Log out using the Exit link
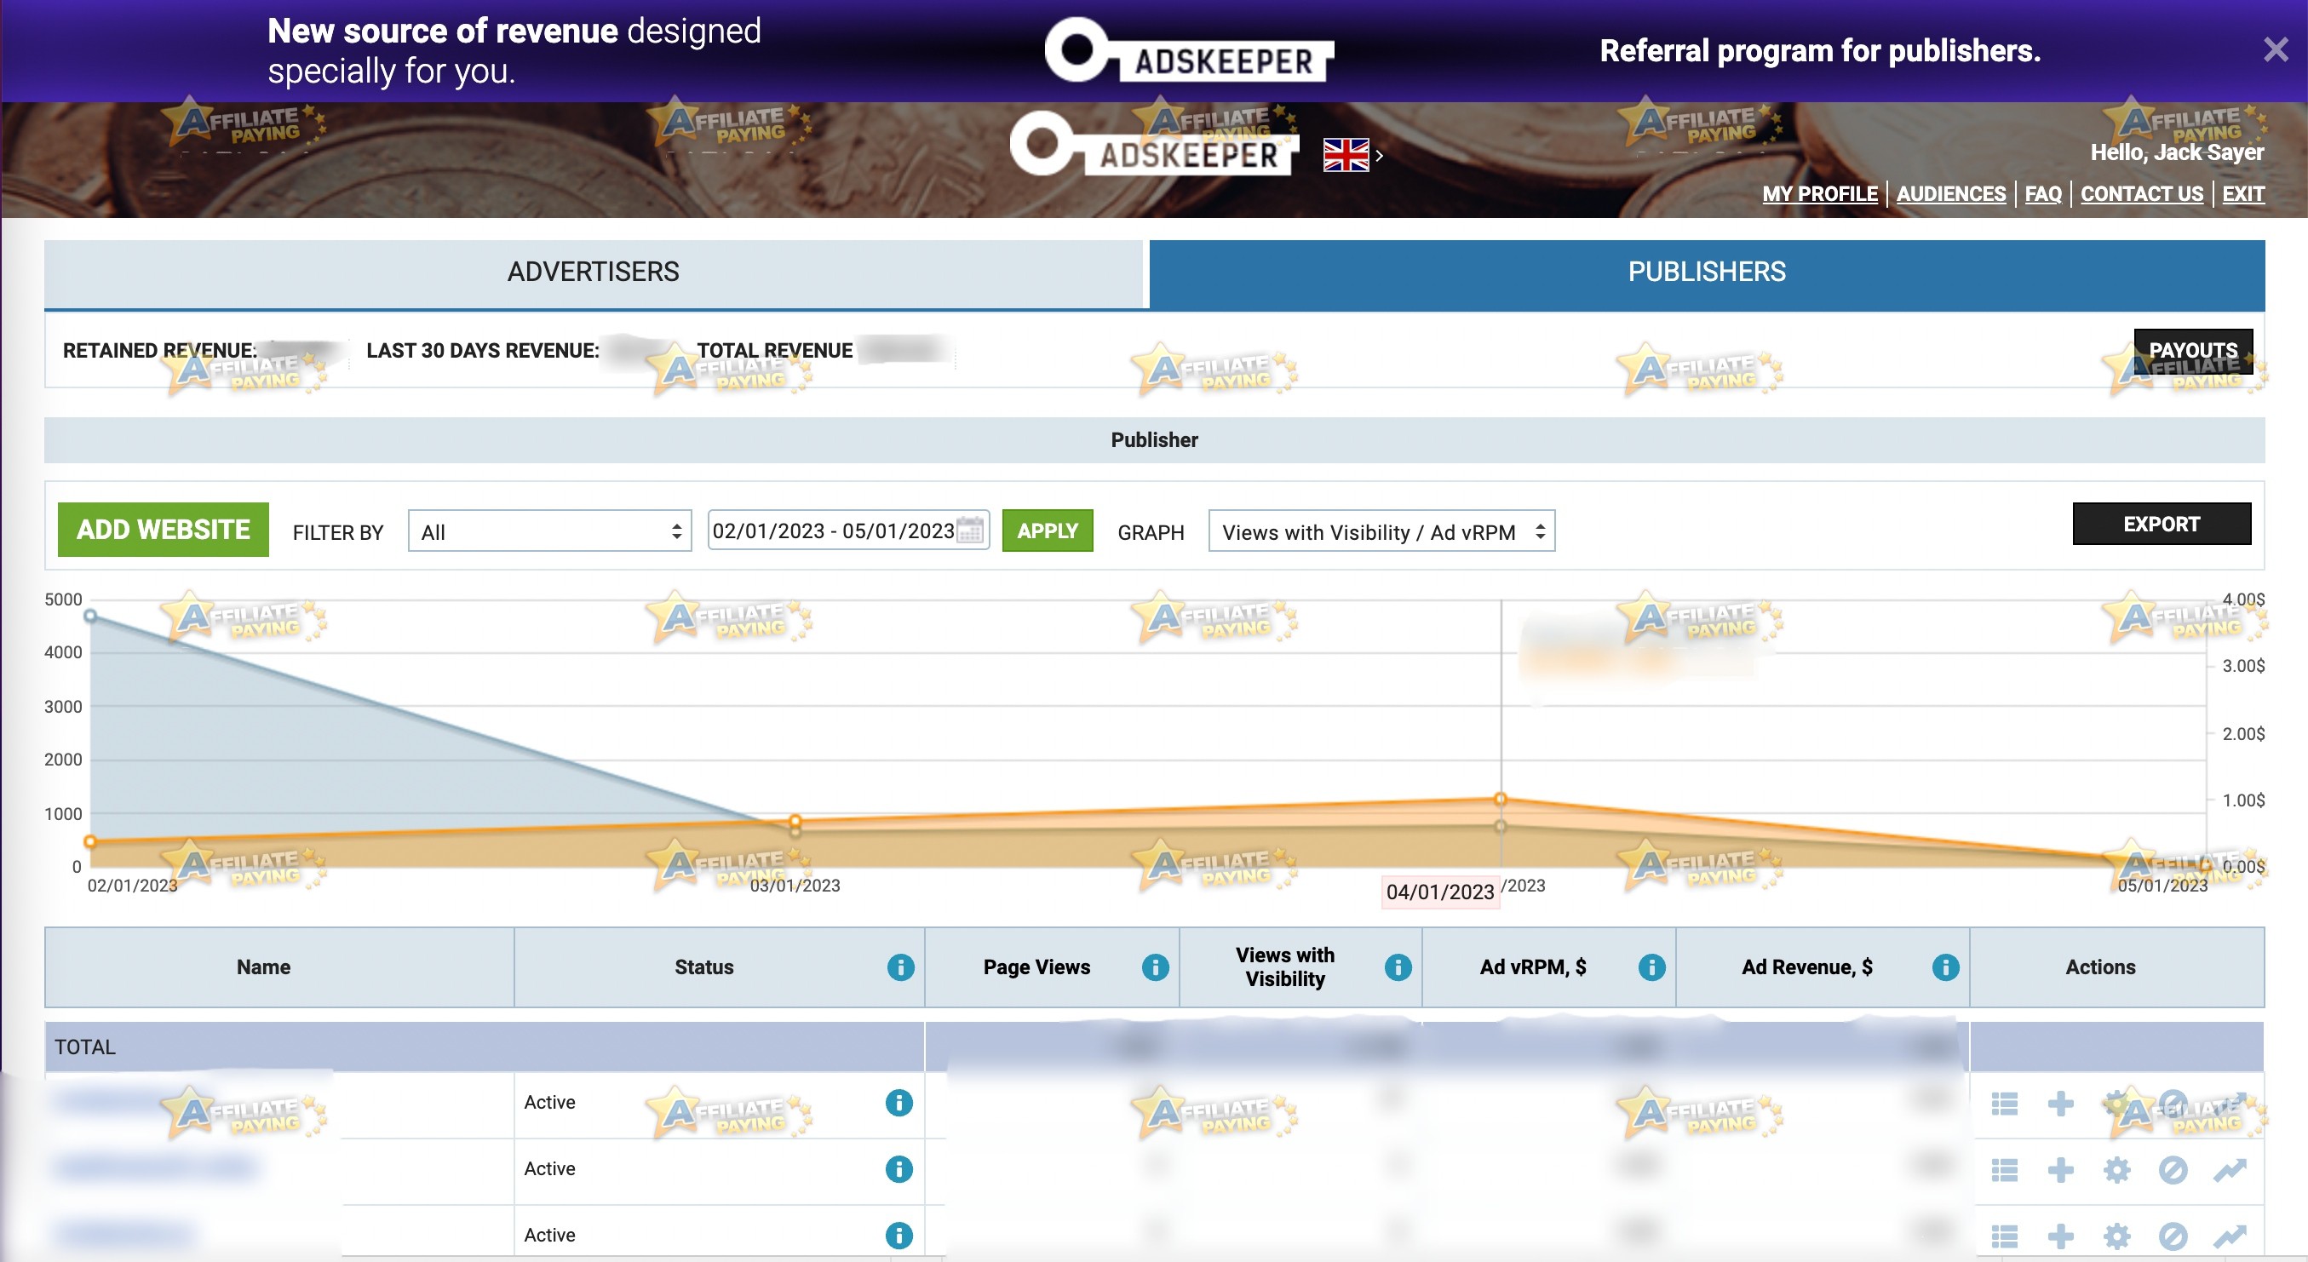This screenshot has width=2308, height=1262. 2242,193
